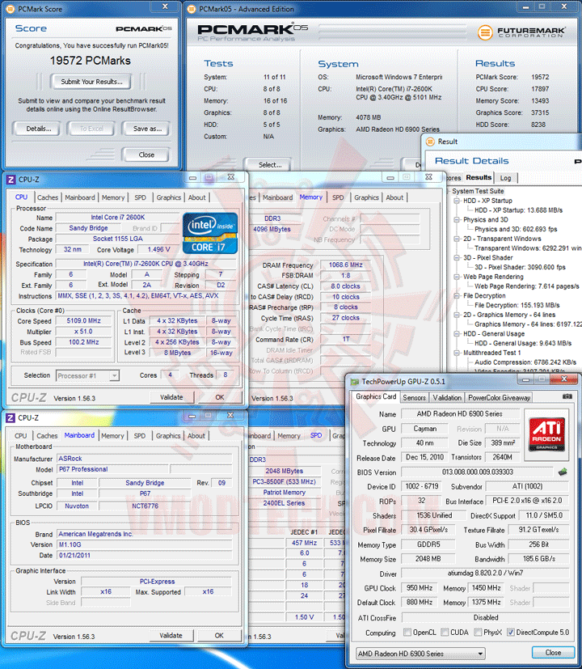This screenshot has width=582, height=669.
Task: Collapse the 2D - Transparent Windows node
Action: coord(457,239)
